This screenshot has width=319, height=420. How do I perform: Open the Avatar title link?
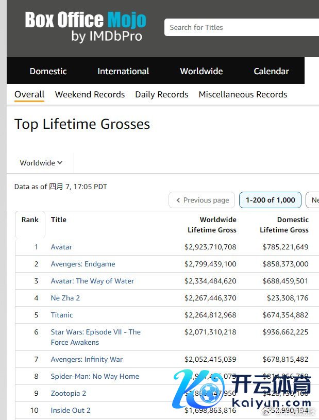coord(61,247)
